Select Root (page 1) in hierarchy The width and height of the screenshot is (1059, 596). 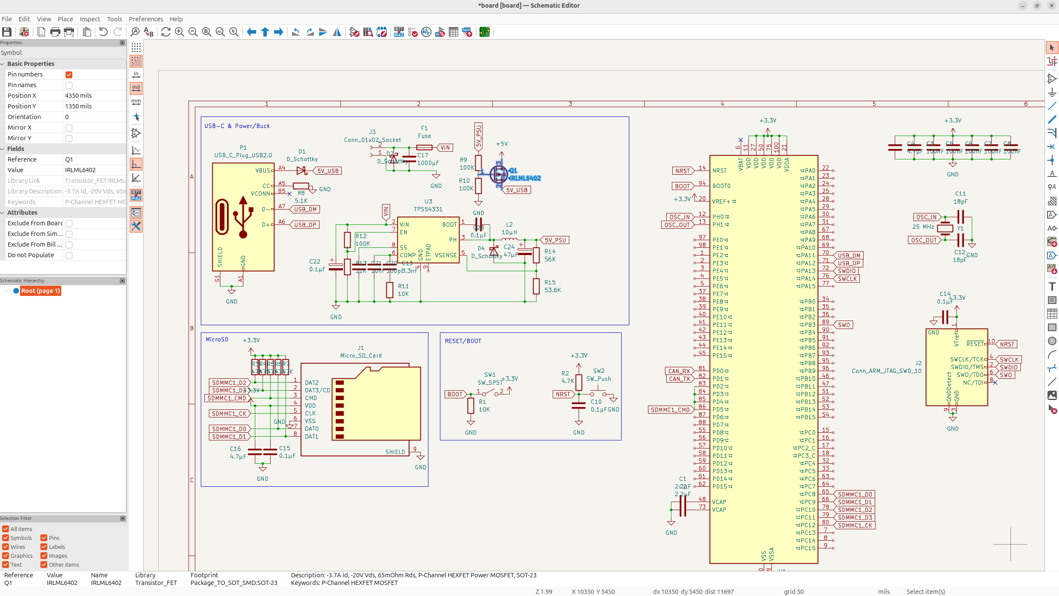[x=40, y=291]
